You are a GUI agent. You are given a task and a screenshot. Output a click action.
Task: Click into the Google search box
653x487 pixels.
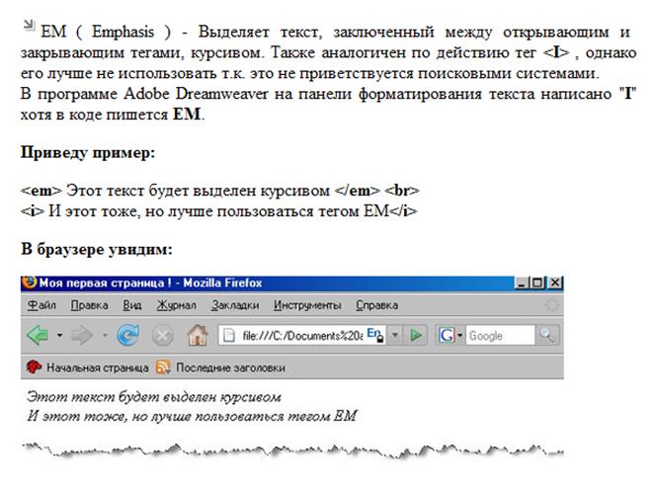[x=500, y=336]
